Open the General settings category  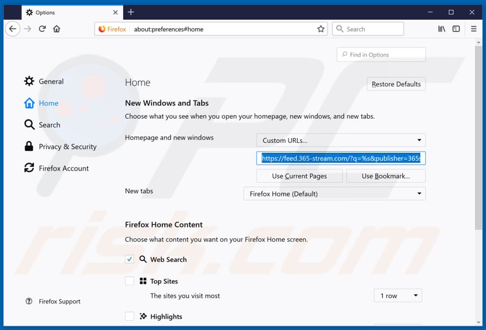pos(44,81)
